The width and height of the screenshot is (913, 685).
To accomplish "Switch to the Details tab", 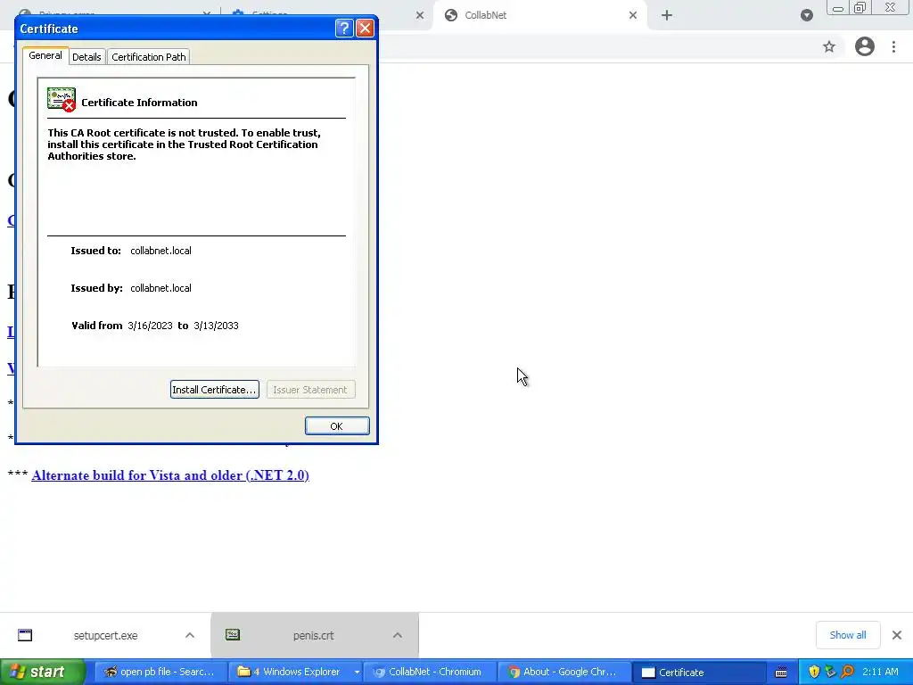I will [x=86, y=57].
